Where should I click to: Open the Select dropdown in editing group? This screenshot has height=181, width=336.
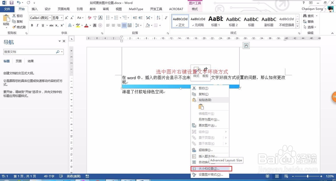(x=310, y=27)
